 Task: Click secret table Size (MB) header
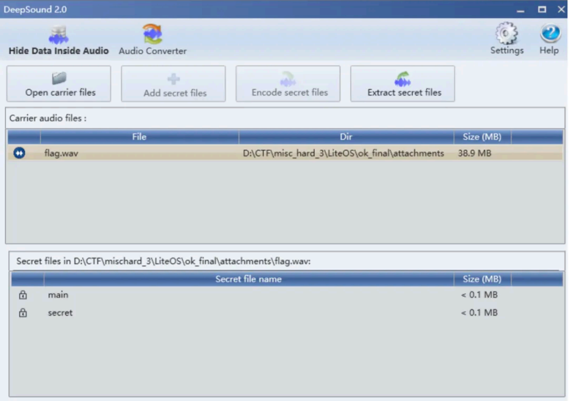(482, 279)
